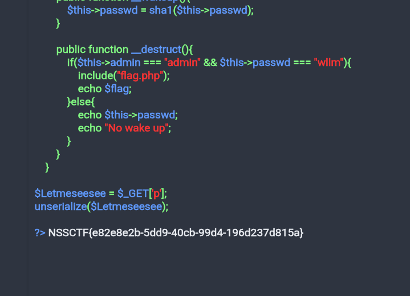The width and height of the screenshot is (410, 296).
Task: Click $this->admin in the if condition
Action: (109, 63)
